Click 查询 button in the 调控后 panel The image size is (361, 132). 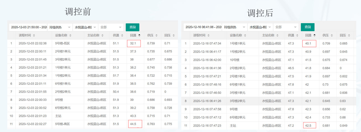coord(307,27)
